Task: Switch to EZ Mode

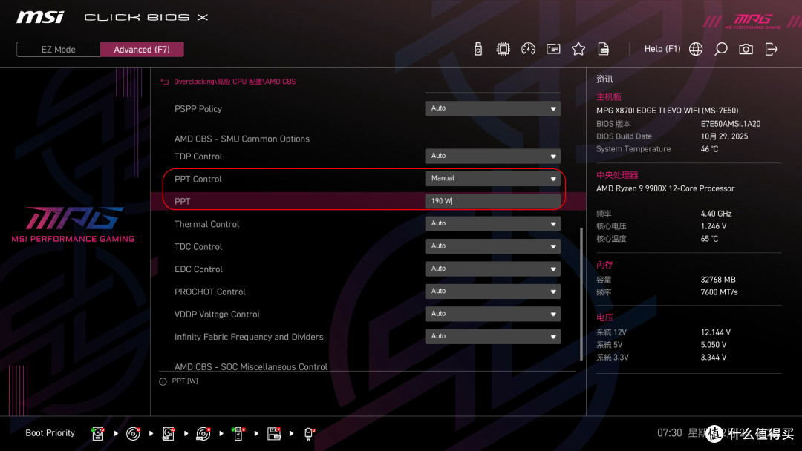Action: [59, 50]
